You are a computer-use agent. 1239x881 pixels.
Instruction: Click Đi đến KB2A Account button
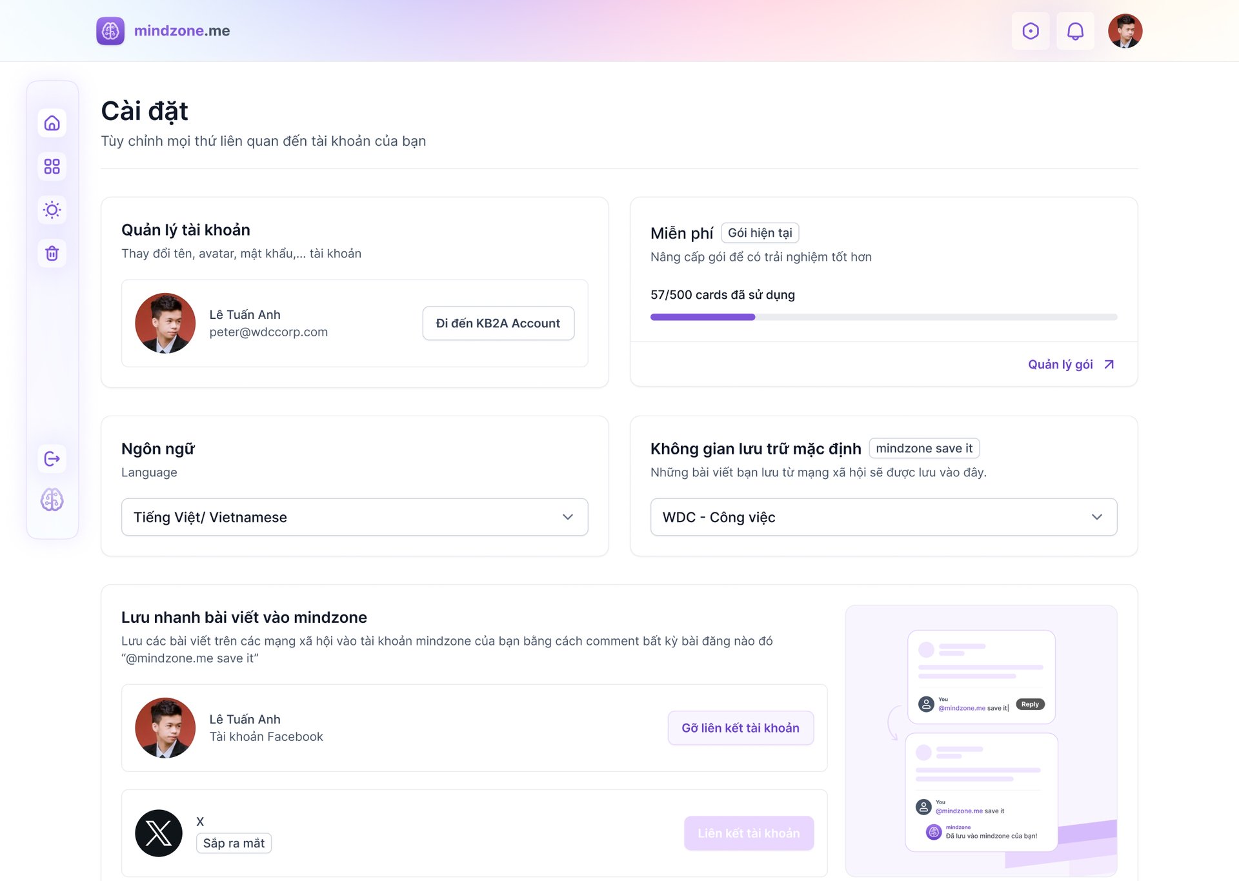[498, 323]
